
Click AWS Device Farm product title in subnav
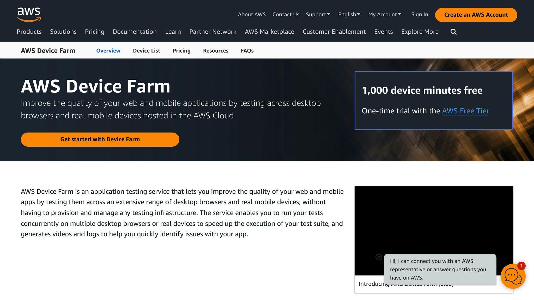48,51
